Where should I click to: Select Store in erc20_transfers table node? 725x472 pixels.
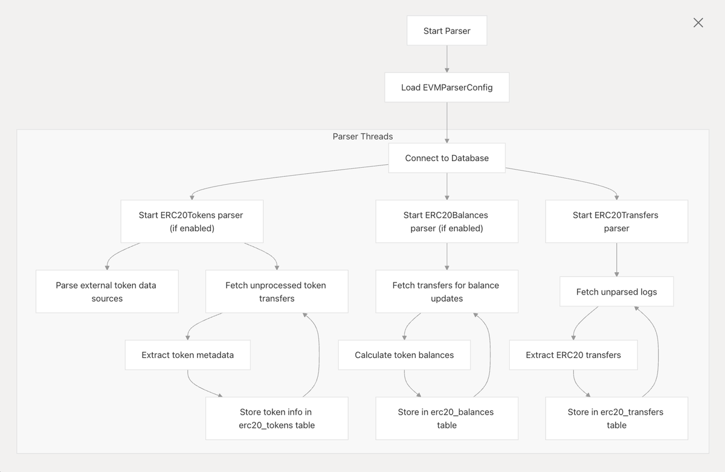point(616,418)
